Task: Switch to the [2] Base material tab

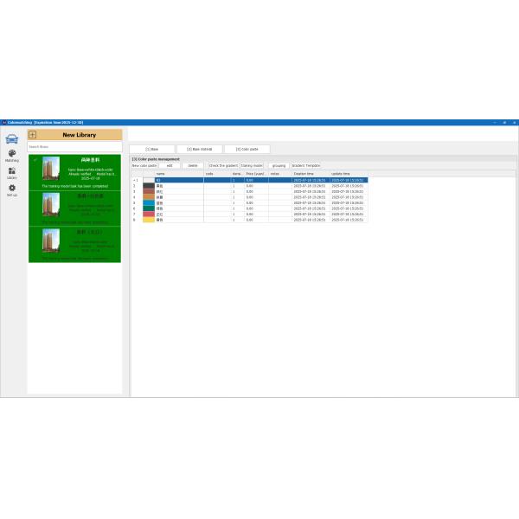Action: click(x=199, y=149)
